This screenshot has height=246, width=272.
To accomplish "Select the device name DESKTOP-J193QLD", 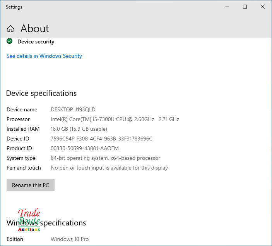I will (x=73, y=109).
